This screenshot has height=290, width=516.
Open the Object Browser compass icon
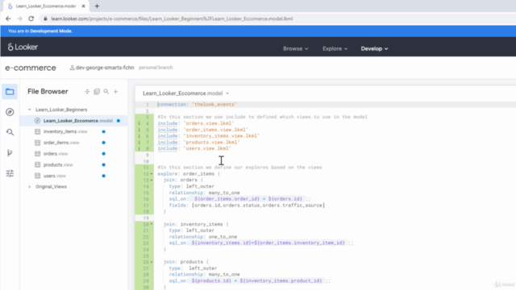(10, 112)
